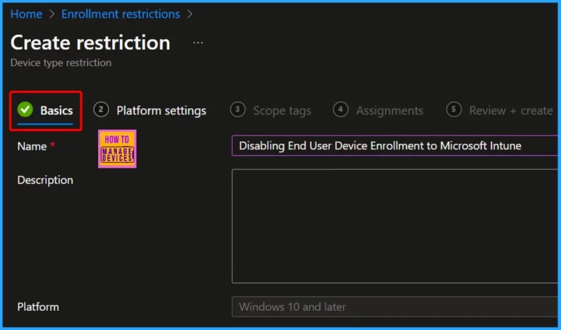
Task: Switch to the Review + create tab
Action: [x=500, y=111]
